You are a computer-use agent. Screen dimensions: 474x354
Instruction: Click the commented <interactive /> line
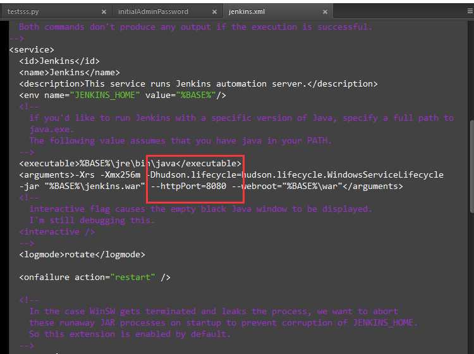coord(57,232)
